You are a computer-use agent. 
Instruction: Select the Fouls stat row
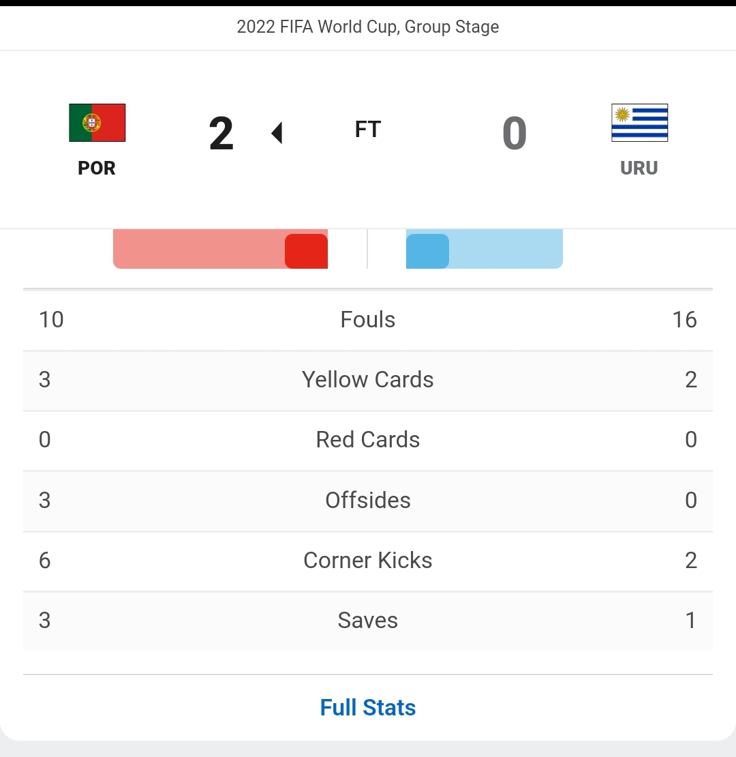tap(368, 320)
